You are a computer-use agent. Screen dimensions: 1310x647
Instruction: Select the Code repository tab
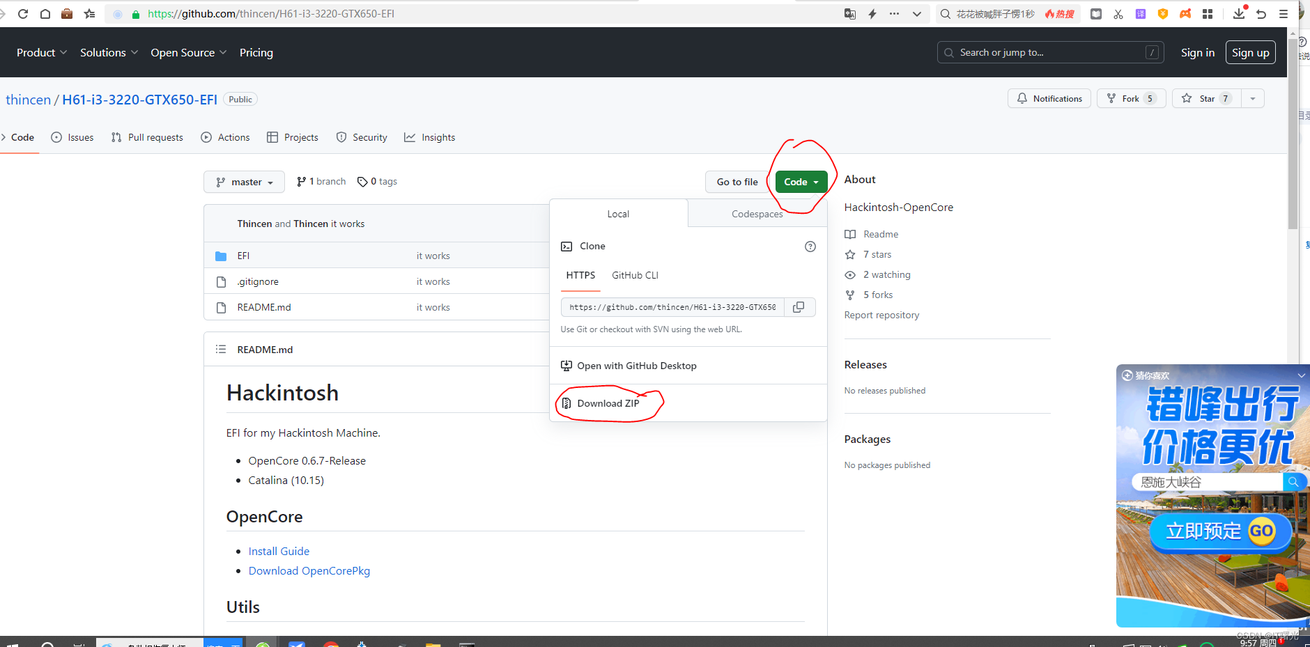(x=19, y=137)
